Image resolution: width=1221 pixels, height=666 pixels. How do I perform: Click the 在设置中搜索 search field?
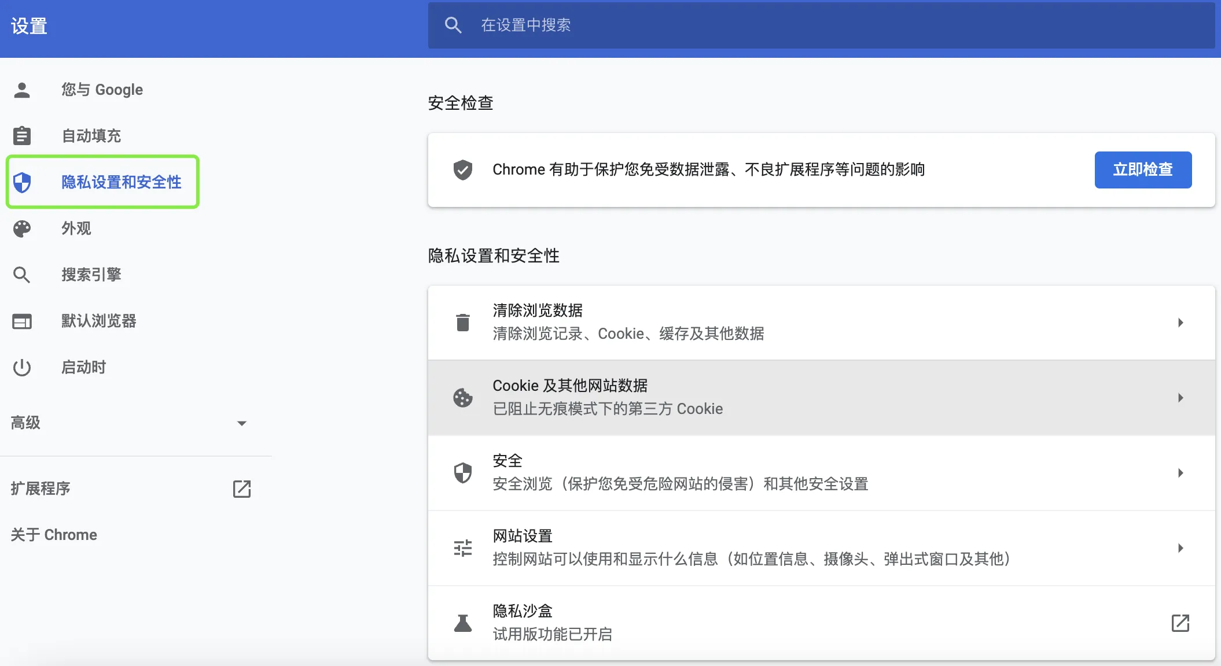[x=821, y=25]
